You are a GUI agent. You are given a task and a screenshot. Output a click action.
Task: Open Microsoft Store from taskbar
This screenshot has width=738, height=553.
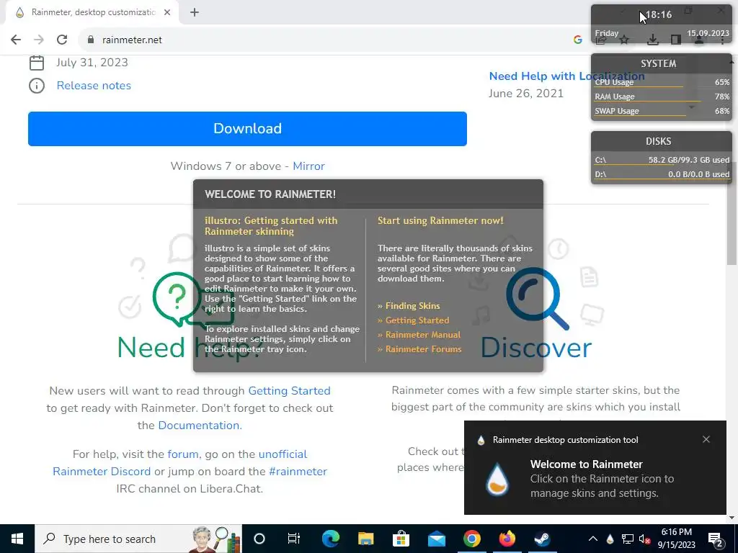(401, 539)
